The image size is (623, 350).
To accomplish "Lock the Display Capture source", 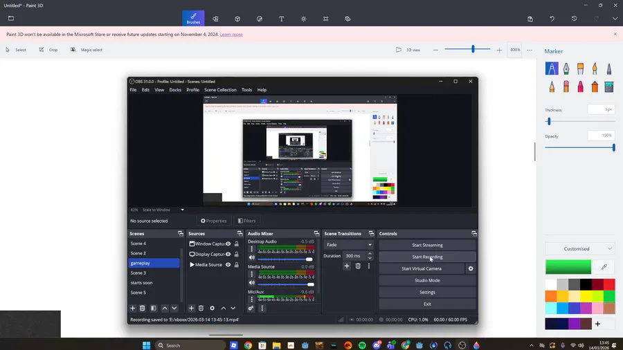I will 237,254.
